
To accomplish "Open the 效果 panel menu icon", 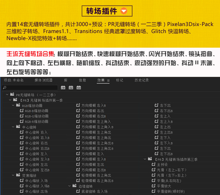I will (108, 81).
